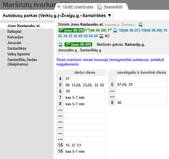Click route 1G (tik 06-08) link

tap(96, 30)
